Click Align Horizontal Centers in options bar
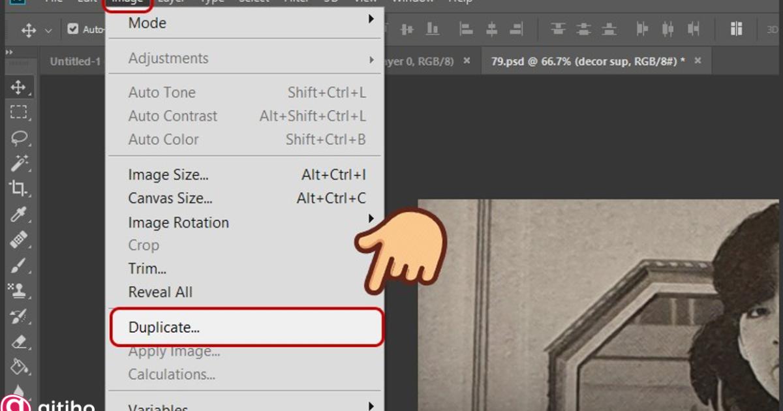 491,29
